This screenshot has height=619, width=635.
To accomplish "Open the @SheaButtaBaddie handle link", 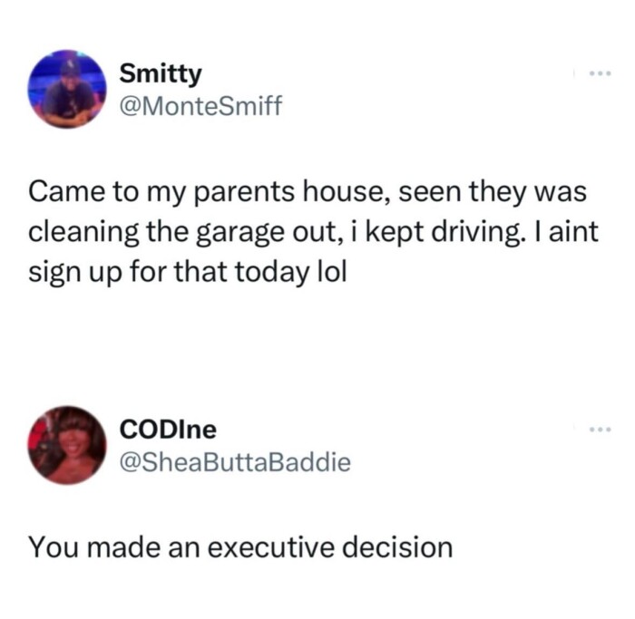I will (234, 462).
